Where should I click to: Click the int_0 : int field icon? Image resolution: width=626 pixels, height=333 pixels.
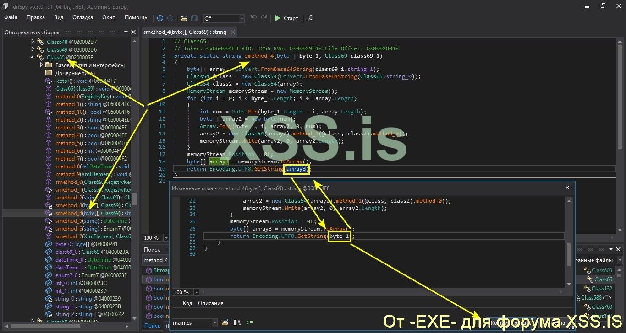[49, 283]
